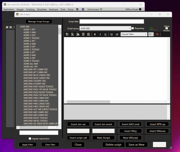This screenshot has height=152, width=180.
Task: Select the Paste icon in editor toolbar
Action: coord(78,34)
